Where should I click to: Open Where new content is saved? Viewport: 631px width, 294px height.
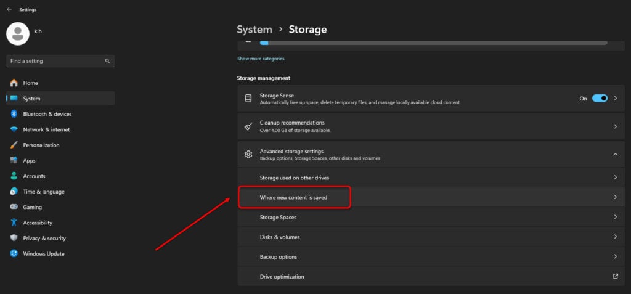tap(431, 197)
